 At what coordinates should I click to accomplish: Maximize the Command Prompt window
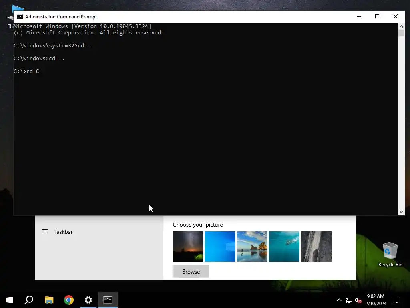pyautogui.click(x=377, y=16)
